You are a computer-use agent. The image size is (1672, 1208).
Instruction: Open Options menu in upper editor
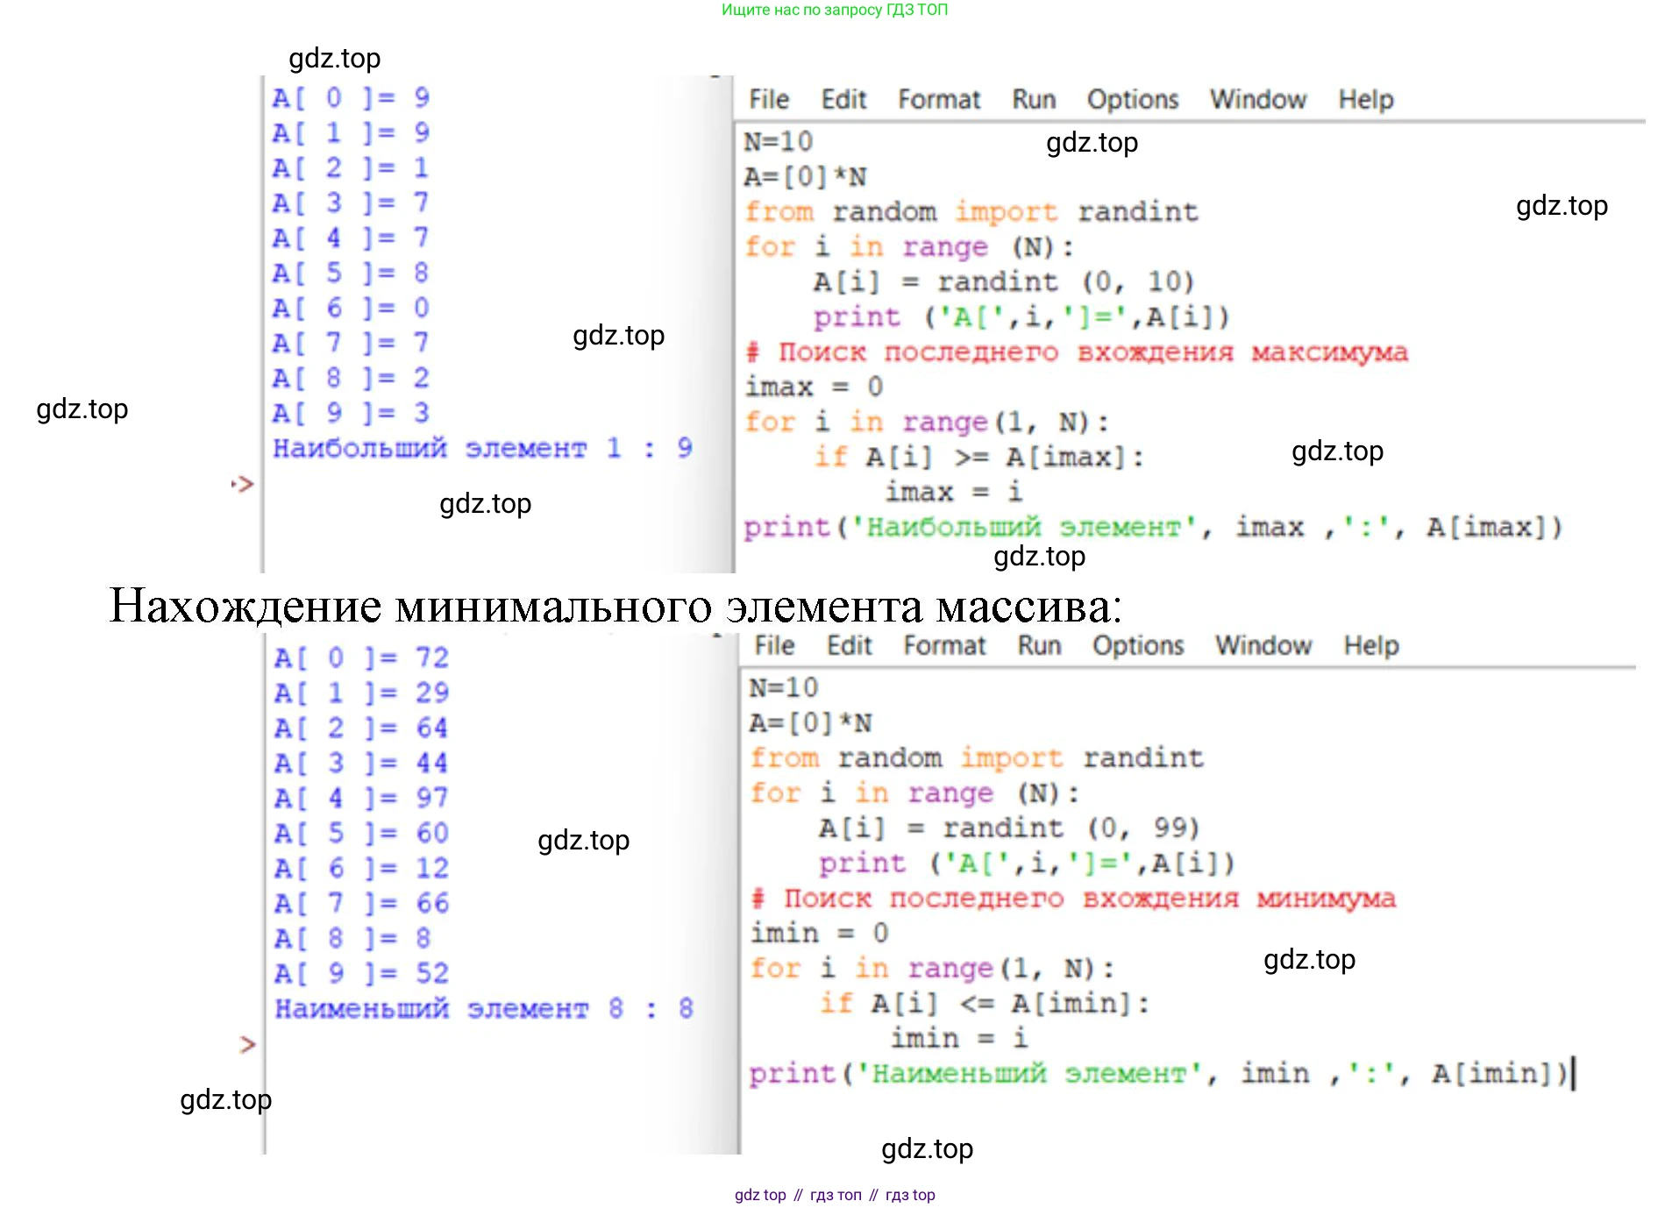[1132, 99]
